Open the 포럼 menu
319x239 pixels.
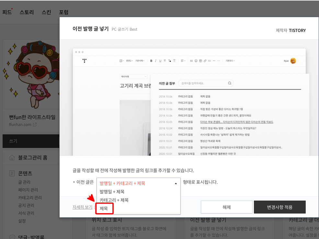click(63, 12)
